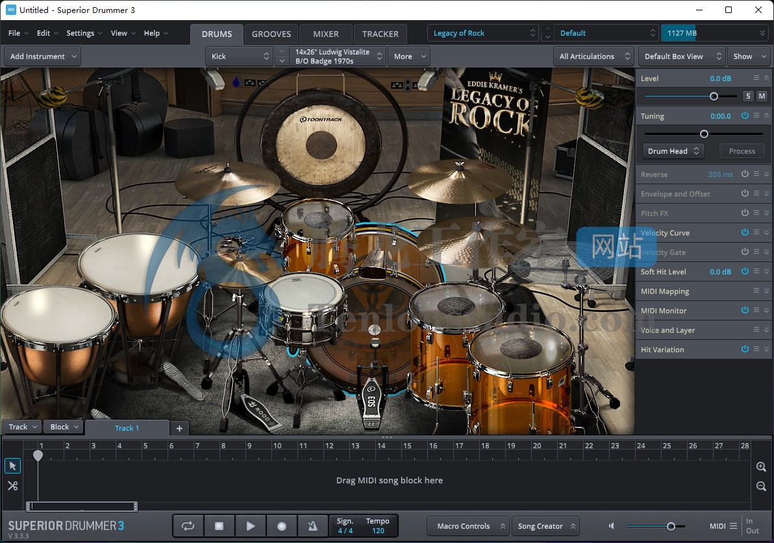Viewport: 774px width, 543px height.
Task: Open the More options button
Action: (x=409, y=56)
